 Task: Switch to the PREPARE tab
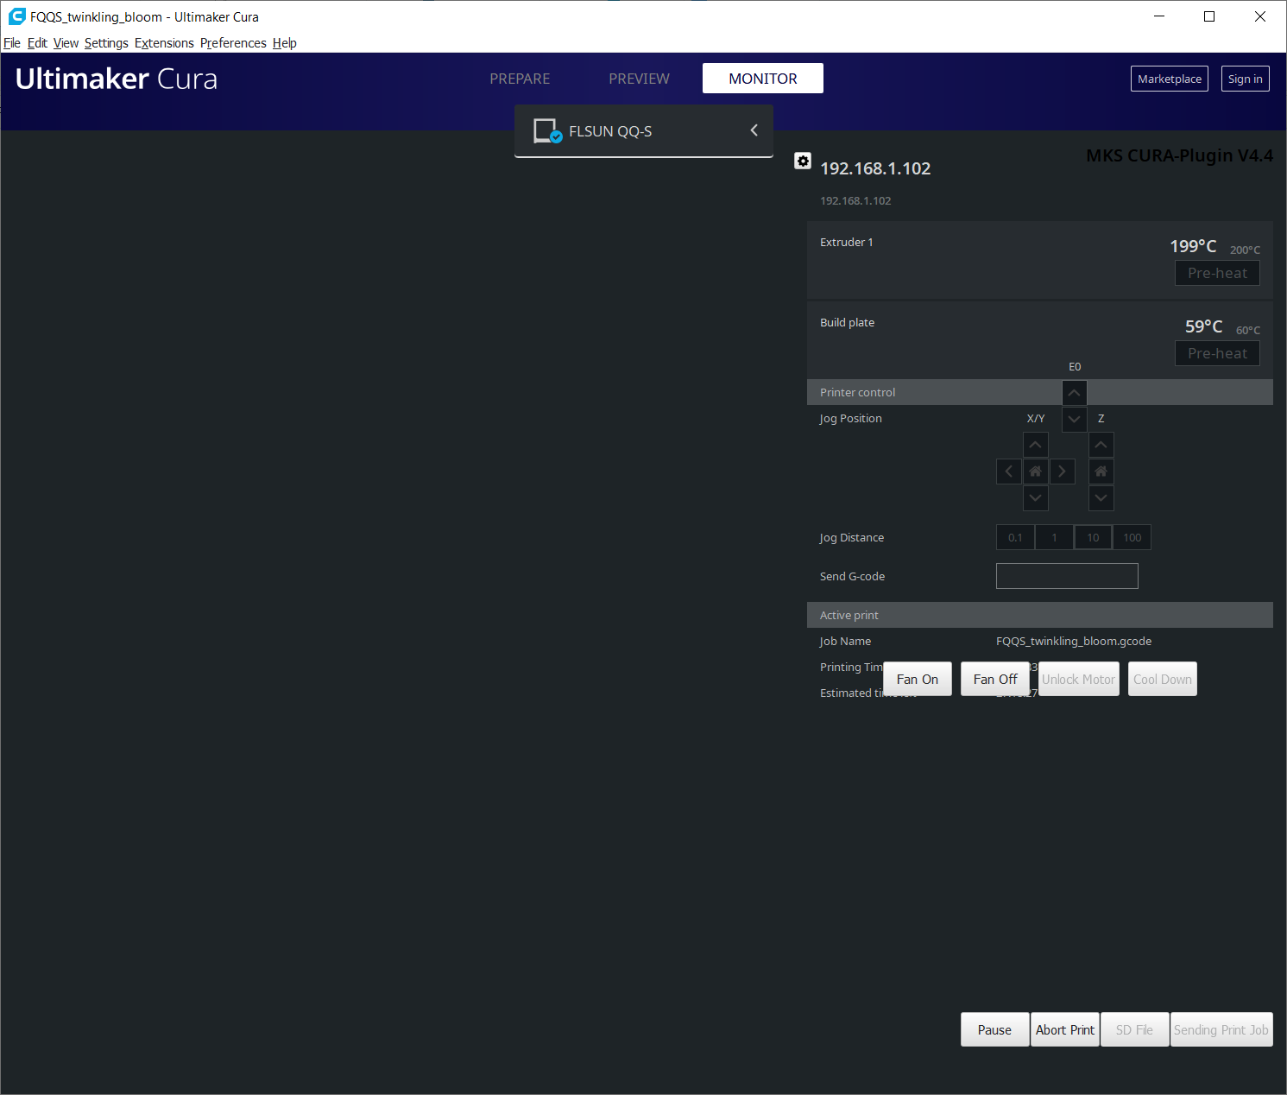click(519, 78)
